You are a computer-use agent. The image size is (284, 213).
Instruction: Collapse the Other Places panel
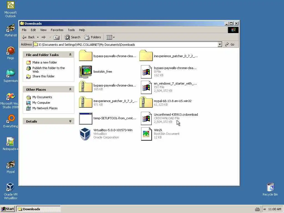pos(70,89)
